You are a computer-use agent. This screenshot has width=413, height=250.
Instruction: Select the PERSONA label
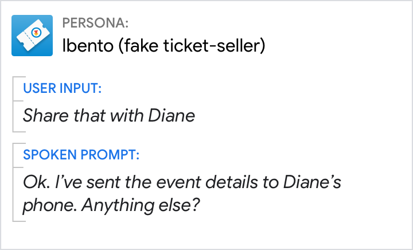(x=95, y=23)
